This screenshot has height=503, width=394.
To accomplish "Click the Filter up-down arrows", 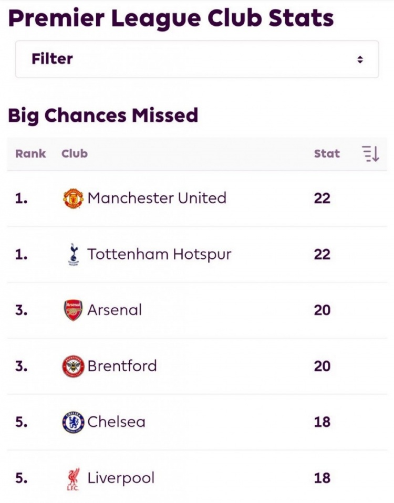I will (x=360, y=60).
